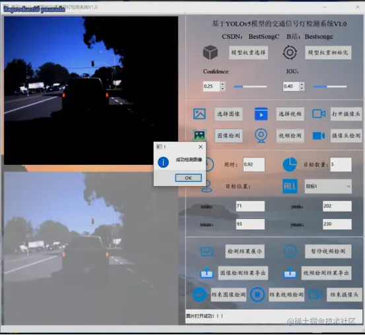This screenshot has height=335, width=365.
Task: Decrease the Confidence value with the down arrow
Action: tap(222, 88)
